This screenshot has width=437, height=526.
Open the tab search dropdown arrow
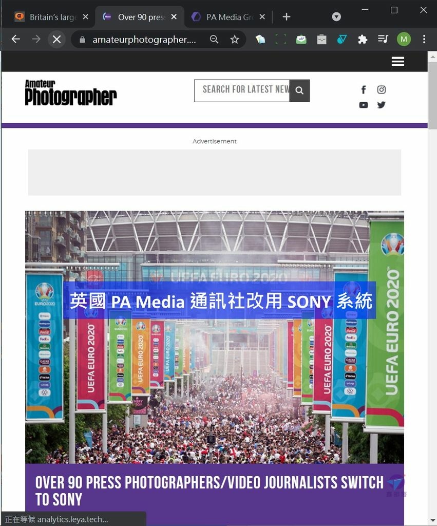tap(336, 17)
